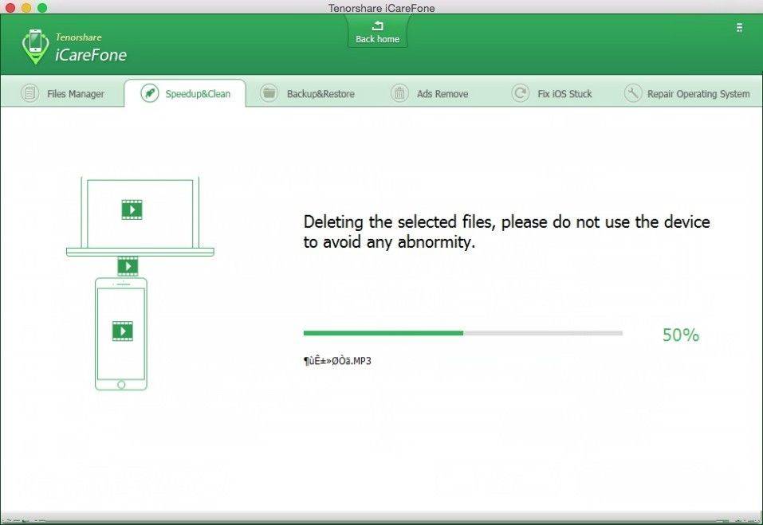Select the Ads Remove tab
Screen dimensions: 763x525
coord(430,93)
